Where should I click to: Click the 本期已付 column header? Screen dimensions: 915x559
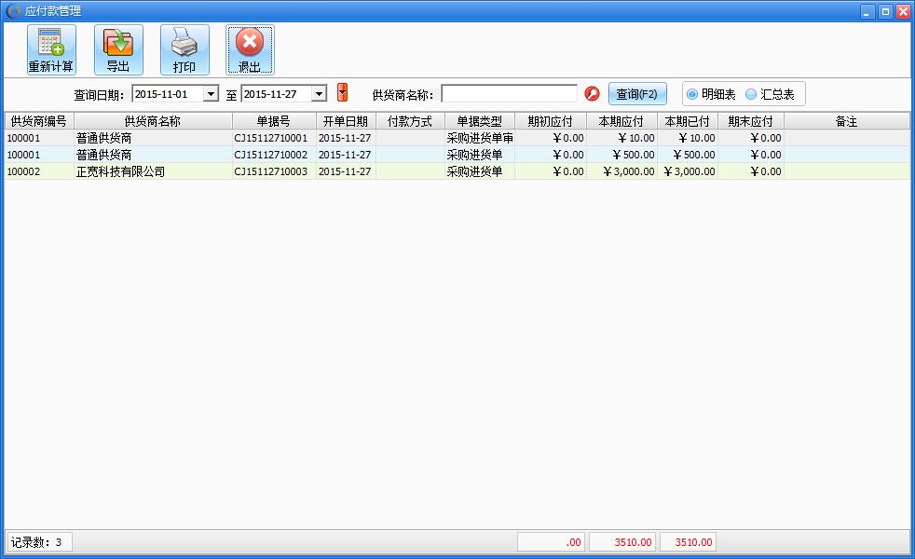(x=688, y=121)
